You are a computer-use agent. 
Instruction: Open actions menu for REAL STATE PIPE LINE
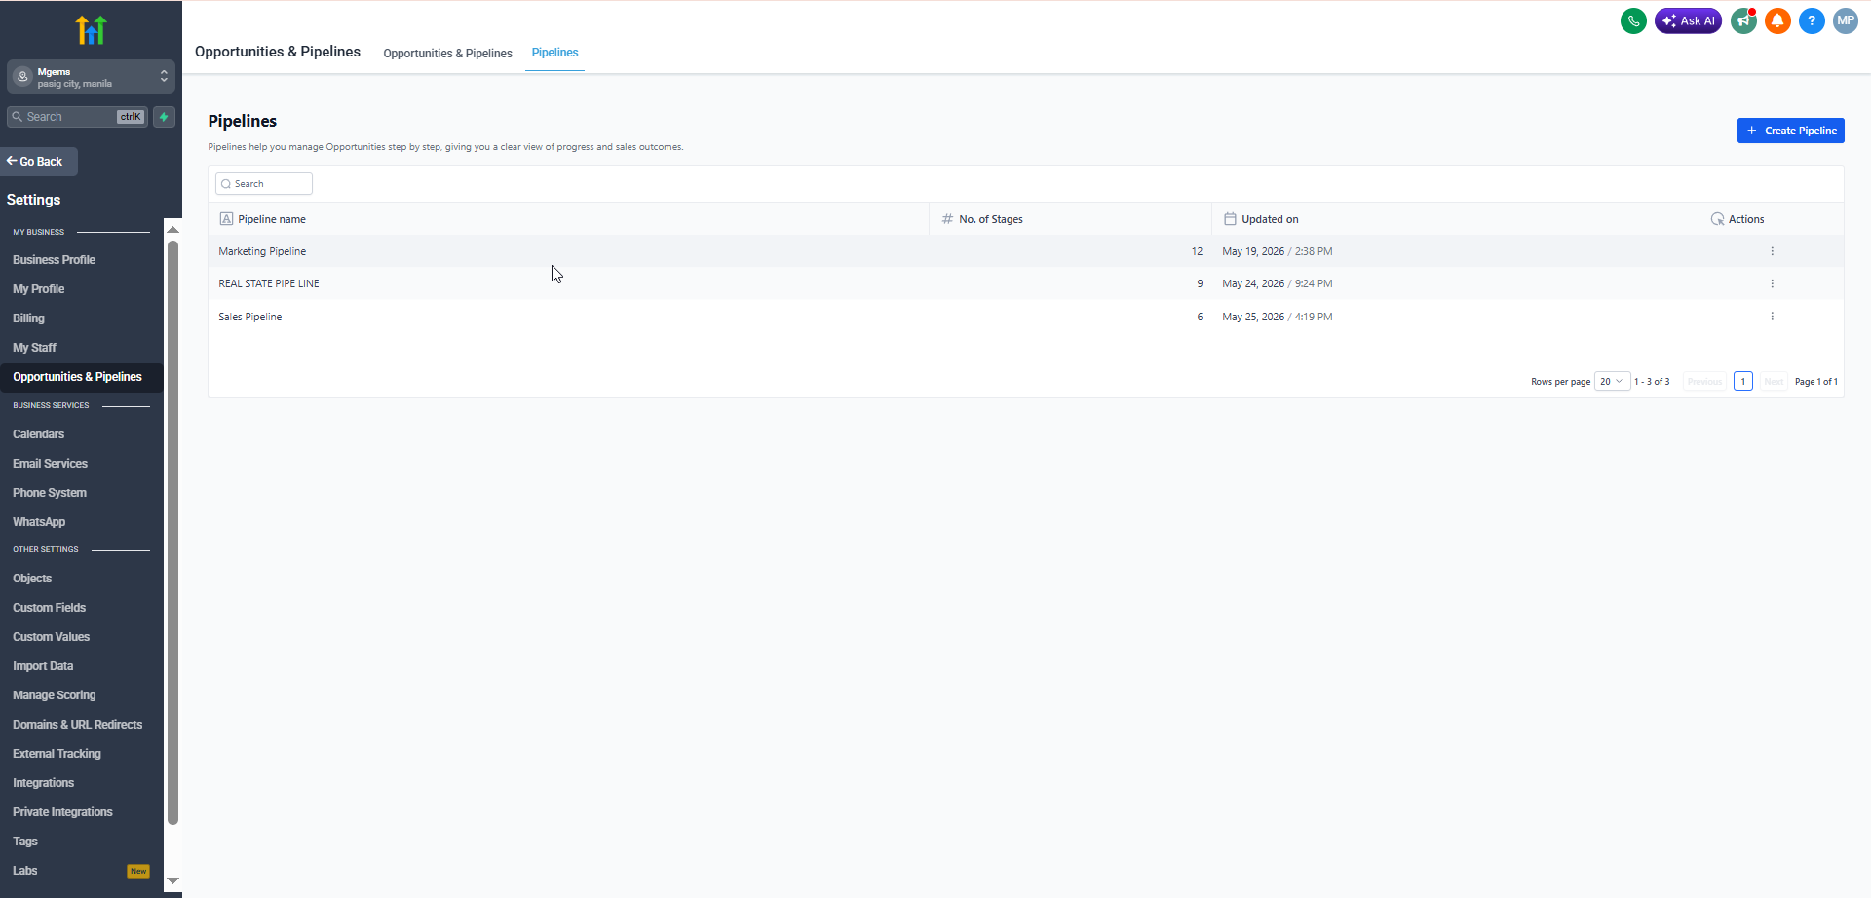[x=1772, y=283]
